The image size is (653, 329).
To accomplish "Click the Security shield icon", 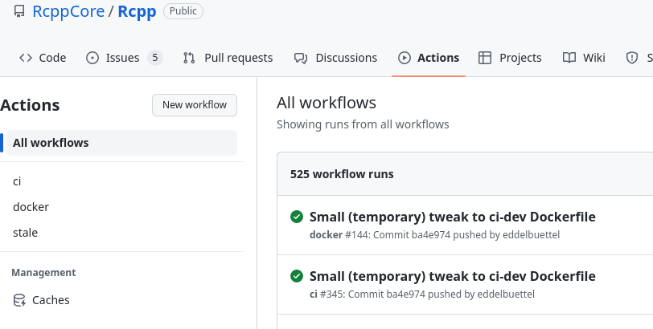I will click(x=632, y=58).
